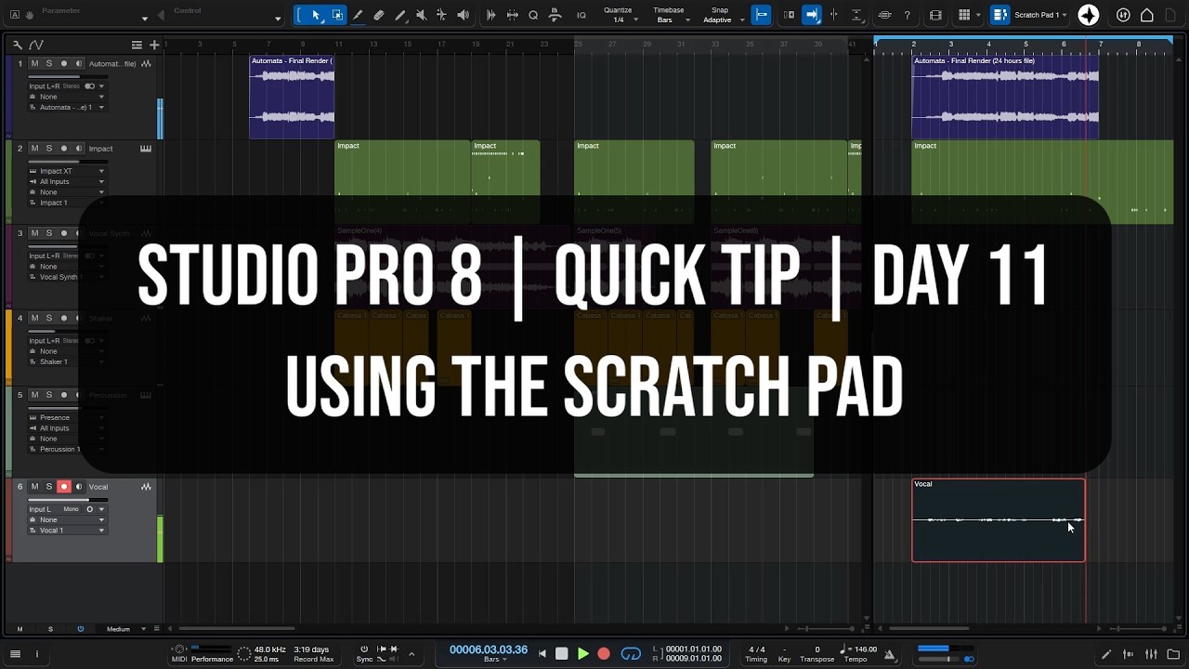Add a new track with plus
The height and width of the screenshot is (669, 1189).
click(x=154, y=45)
